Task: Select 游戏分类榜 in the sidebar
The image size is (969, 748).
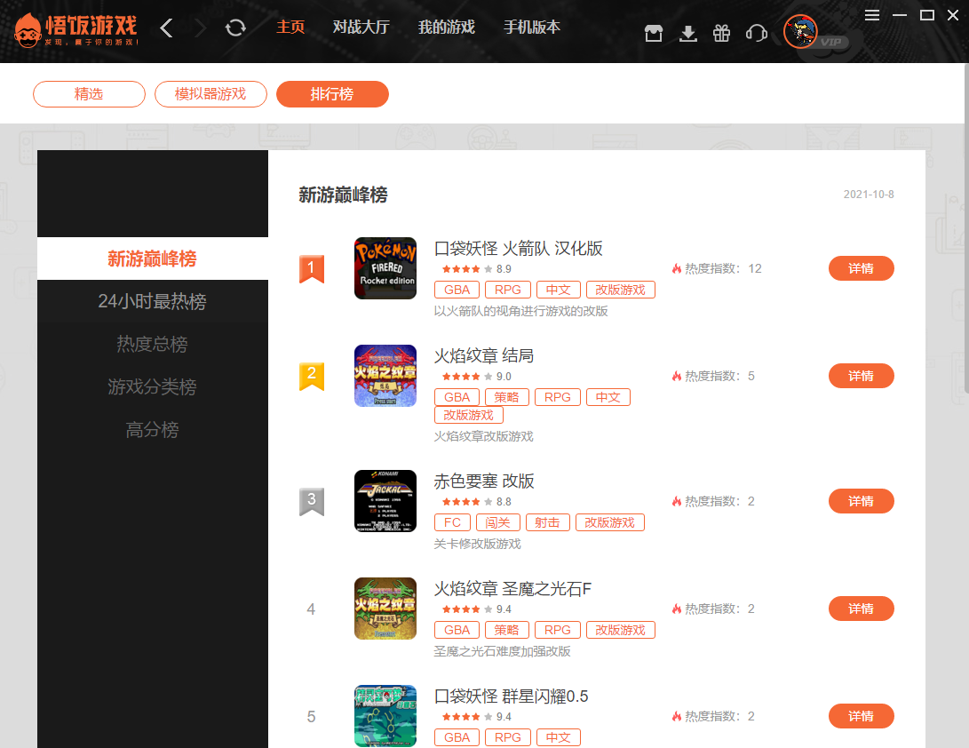Action: (x=153, y=386)
